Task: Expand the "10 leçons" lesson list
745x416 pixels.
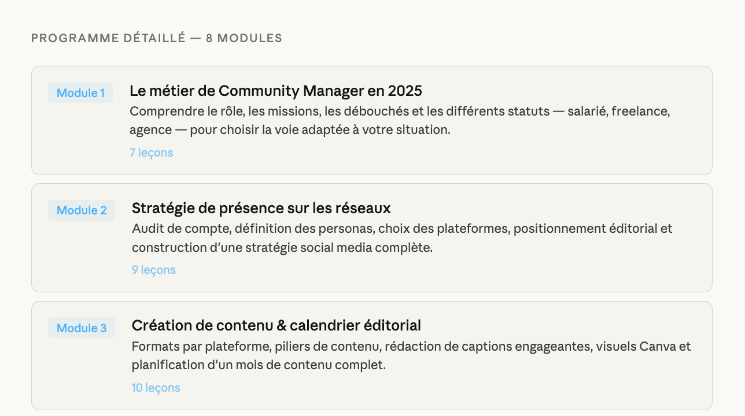Action: (x=156, y=388)
